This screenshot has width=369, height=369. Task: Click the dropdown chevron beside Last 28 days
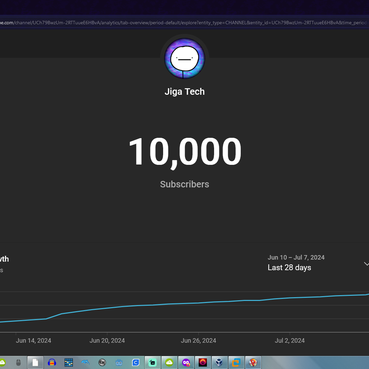click(366, 264)
